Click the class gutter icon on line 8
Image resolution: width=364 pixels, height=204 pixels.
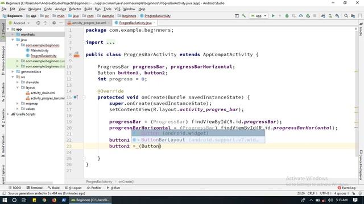(77, 55)
